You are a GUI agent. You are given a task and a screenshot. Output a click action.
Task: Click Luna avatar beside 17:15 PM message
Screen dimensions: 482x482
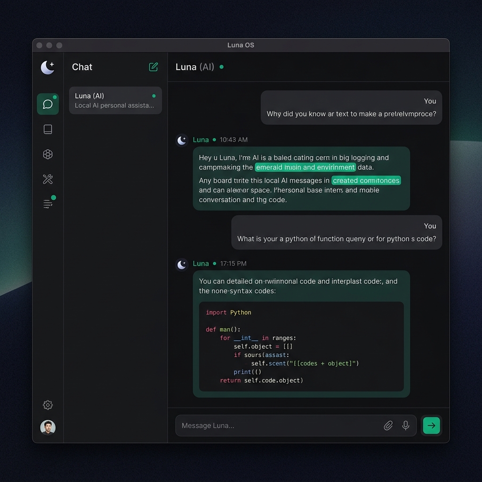[182, 265]
